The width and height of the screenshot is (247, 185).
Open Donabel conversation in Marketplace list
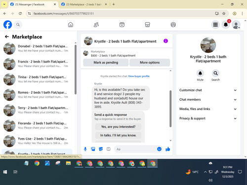click(37, 48)
